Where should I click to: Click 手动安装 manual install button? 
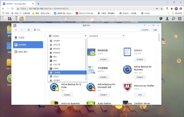[145, 30]
